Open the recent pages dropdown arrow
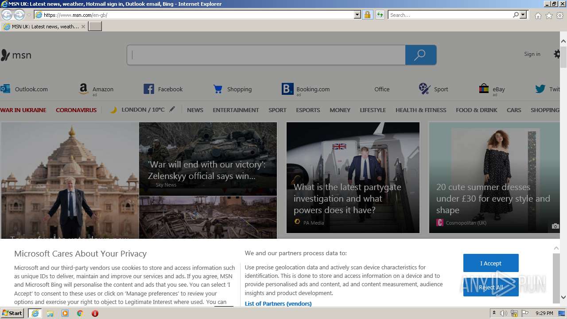This screenshot has width=567, height=319. coord(29,15)
